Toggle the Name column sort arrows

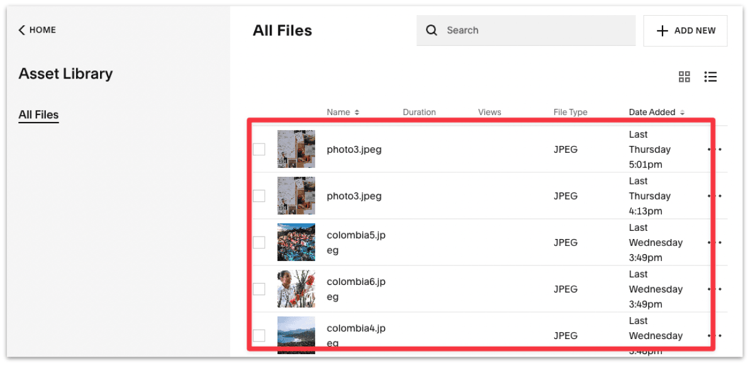tap(356, 112)
